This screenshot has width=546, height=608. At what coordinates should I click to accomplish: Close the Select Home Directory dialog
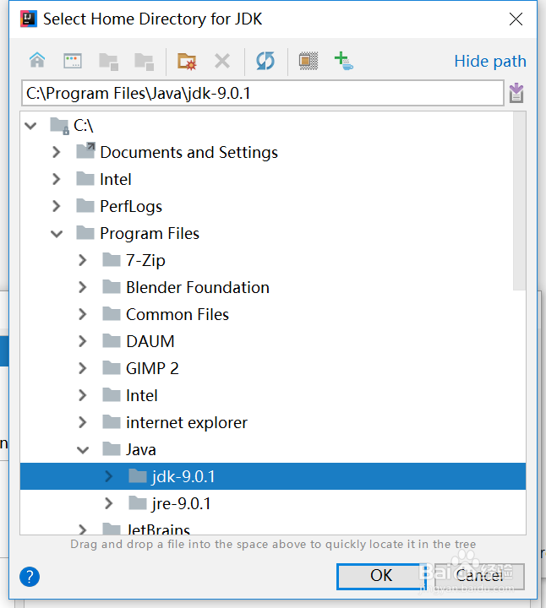tap(516, 19)
